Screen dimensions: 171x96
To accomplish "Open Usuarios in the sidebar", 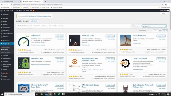I will [x=5, y=56].
